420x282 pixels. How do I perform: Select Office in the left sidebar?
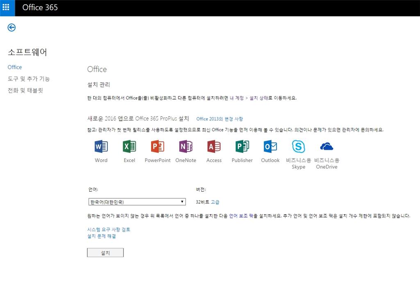pos(15,67)
